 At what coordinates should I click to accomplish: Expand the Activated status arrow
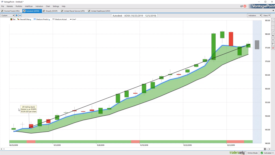pyautogui.click(x=273, y=153)
